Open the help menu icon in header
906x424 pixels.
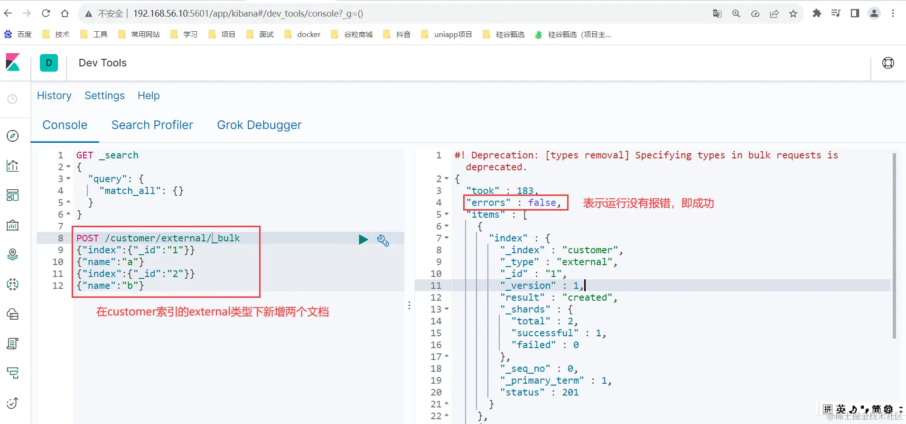coord(888,63)
